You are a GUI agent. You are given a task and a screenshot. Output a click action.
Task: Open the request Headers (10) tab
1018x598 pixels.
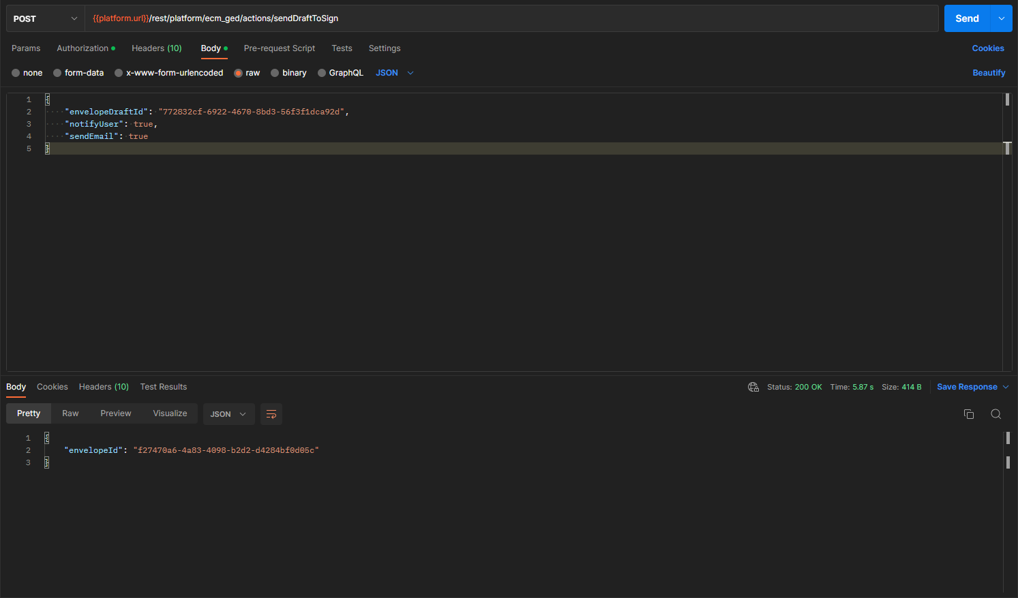click(157, 48)
